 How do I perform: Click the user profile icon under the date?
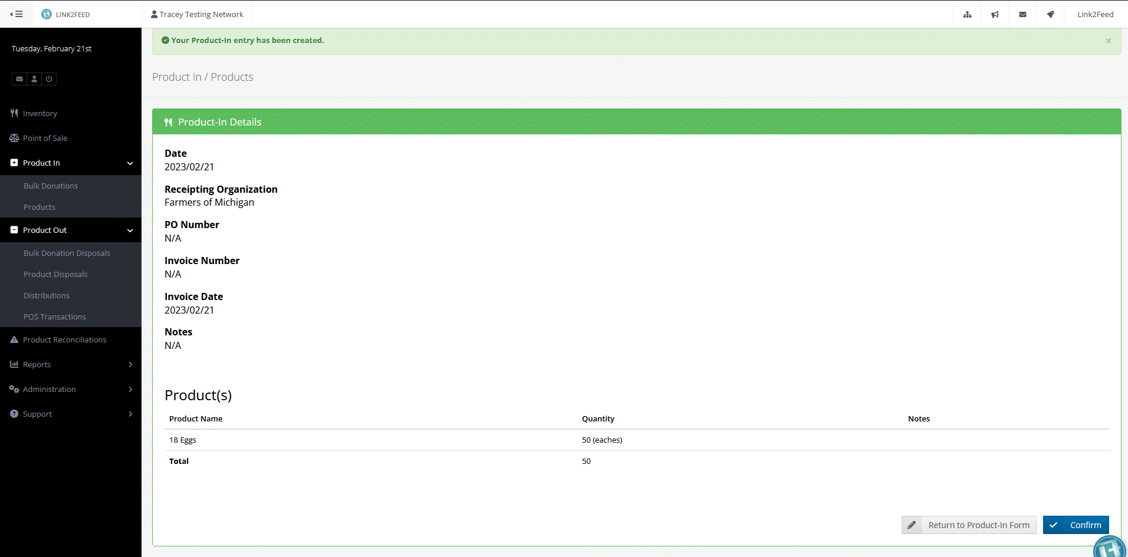coord(34,79)
